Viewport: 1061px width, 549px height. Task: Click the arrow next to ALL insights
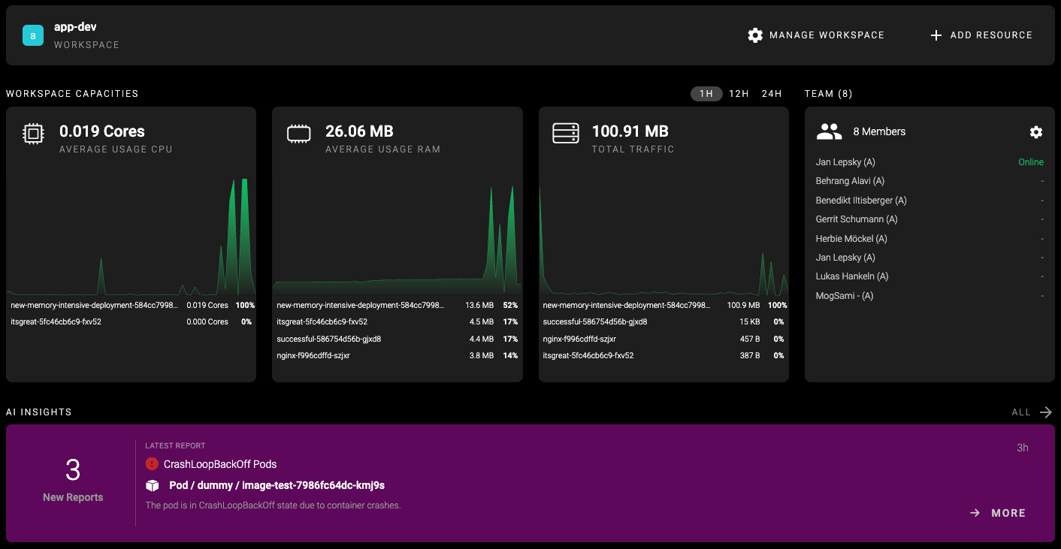(1046, 412)
